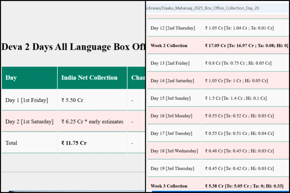The height and width of the screenshot is (193, 290).
Task: Select the '₹ 5.50 Cr' cell
Action: 92,100
